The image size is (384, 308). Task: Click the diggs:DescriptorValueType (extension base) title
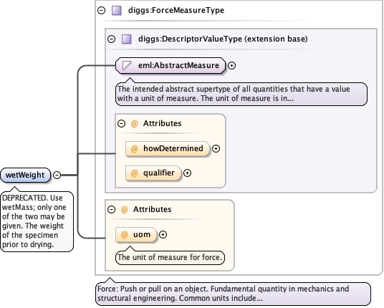tap(223, 39)
